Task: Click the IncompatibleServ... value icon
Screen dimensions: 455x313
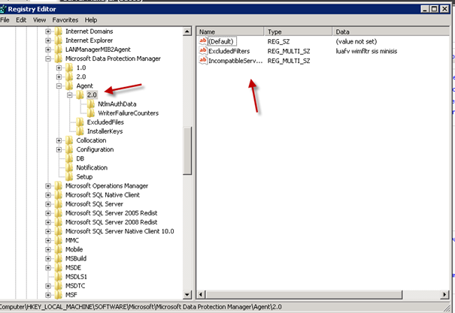Action: click(x=203, y=61)
